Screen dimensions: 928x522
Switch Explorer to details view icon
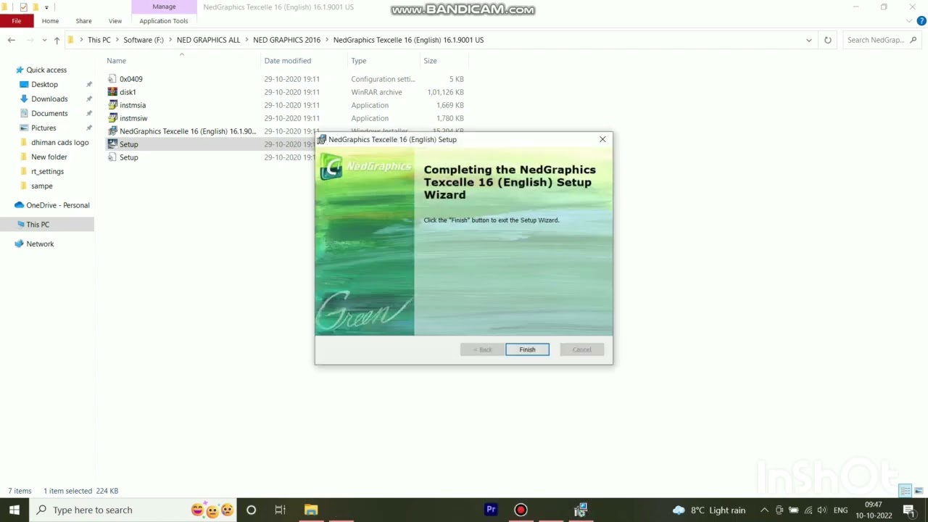click(x=904, y=491)
